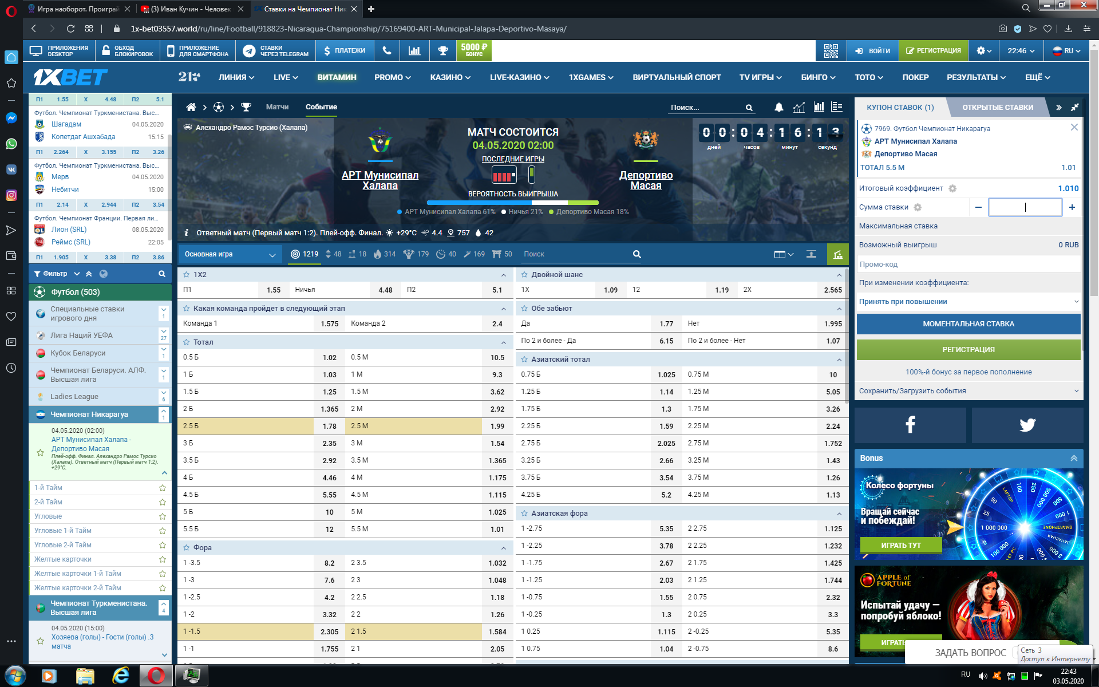The image size is (1099, 687).
Task: Reload the page with the browser refresh icon
Action: [70, 29]
